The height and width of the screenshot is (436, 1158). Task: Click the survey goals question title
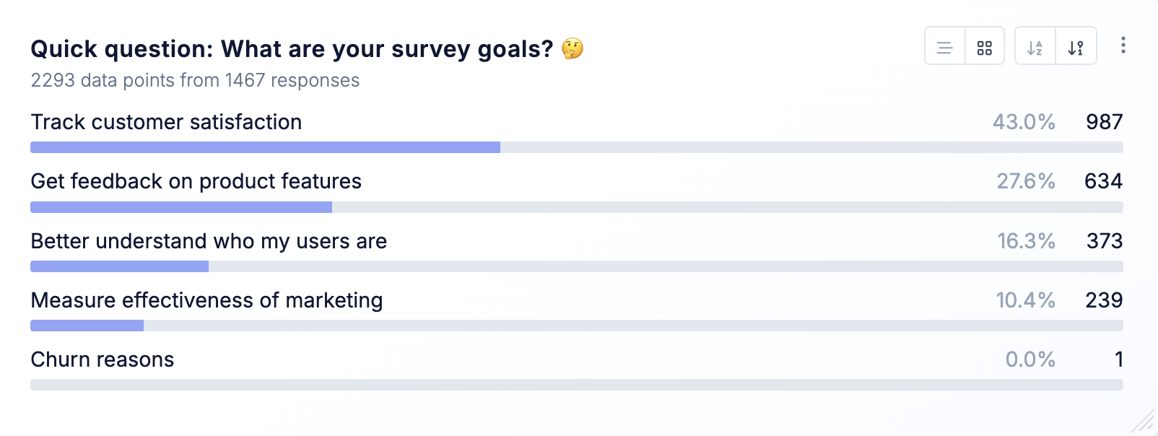[292, 49]
